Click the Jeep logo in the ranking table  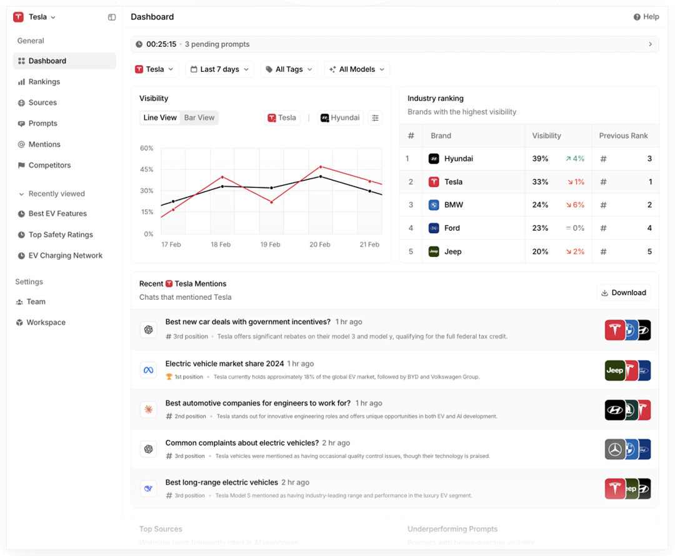tap(434, 251)
